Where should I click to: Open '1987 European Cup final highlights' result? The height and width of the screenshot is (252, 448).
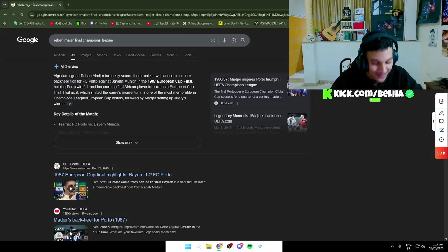coord(115,175)
